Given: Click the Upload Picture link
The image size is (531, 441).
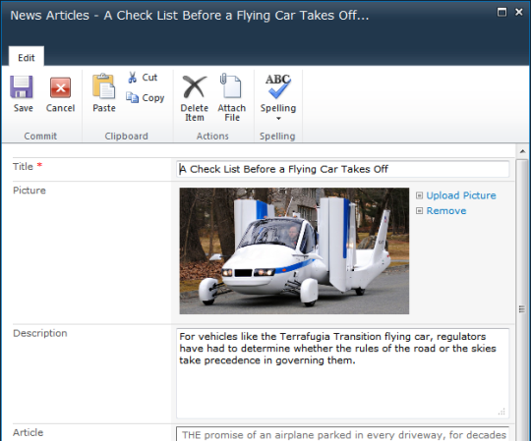Looking at the screenshot, I should [x=461, y=195].
